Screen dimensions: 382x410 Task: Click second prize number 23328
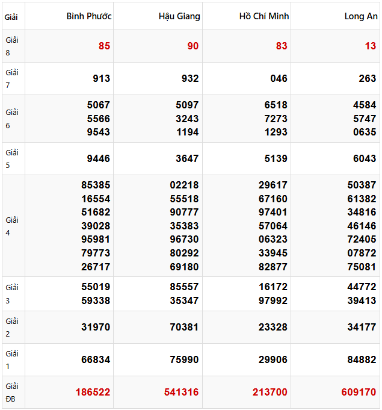pyautogui.click(x=273, y=327)
